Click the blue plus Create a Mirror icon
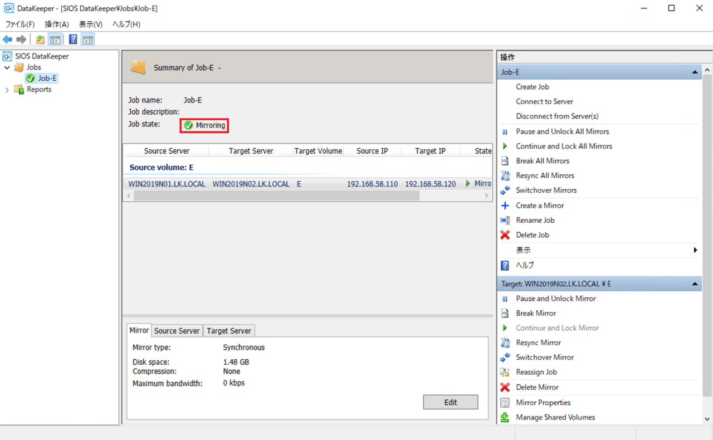The width and height of the screenshot is (713, 440). pyautogui.click(x=505, y=206)
